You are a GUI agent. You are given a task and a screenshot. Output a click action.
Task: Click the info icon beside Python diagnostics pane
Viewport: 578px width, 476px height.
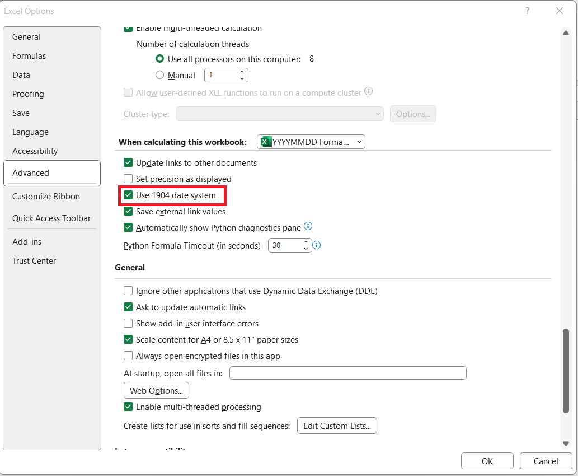(308, 226)
